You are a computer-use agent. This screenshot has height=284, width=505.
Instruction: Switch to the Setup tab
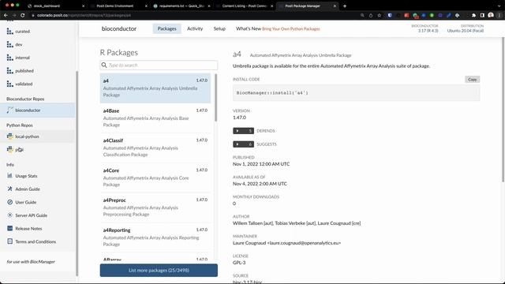pos(219,28)
